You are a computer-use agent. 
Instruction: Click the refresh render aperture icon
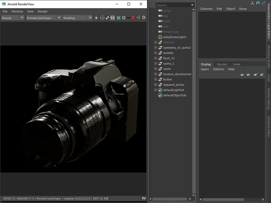[124, 18]
